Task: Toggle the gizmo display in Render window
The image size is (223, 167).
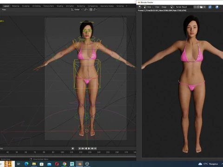Action: (x=210, y=7)
